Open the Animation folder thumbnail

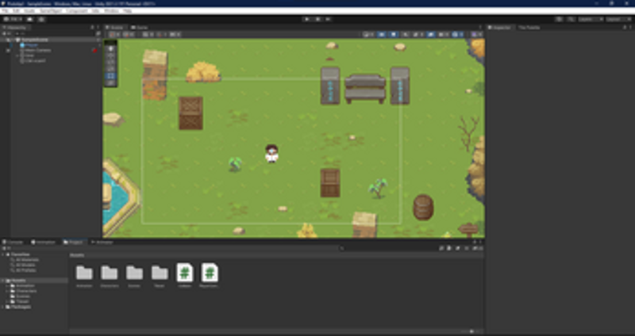click(84, 273)
